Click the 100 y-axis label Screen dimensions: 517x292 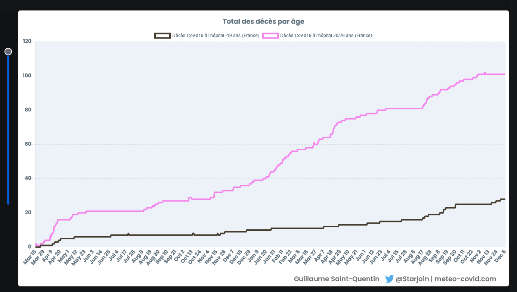coord(27,76)
